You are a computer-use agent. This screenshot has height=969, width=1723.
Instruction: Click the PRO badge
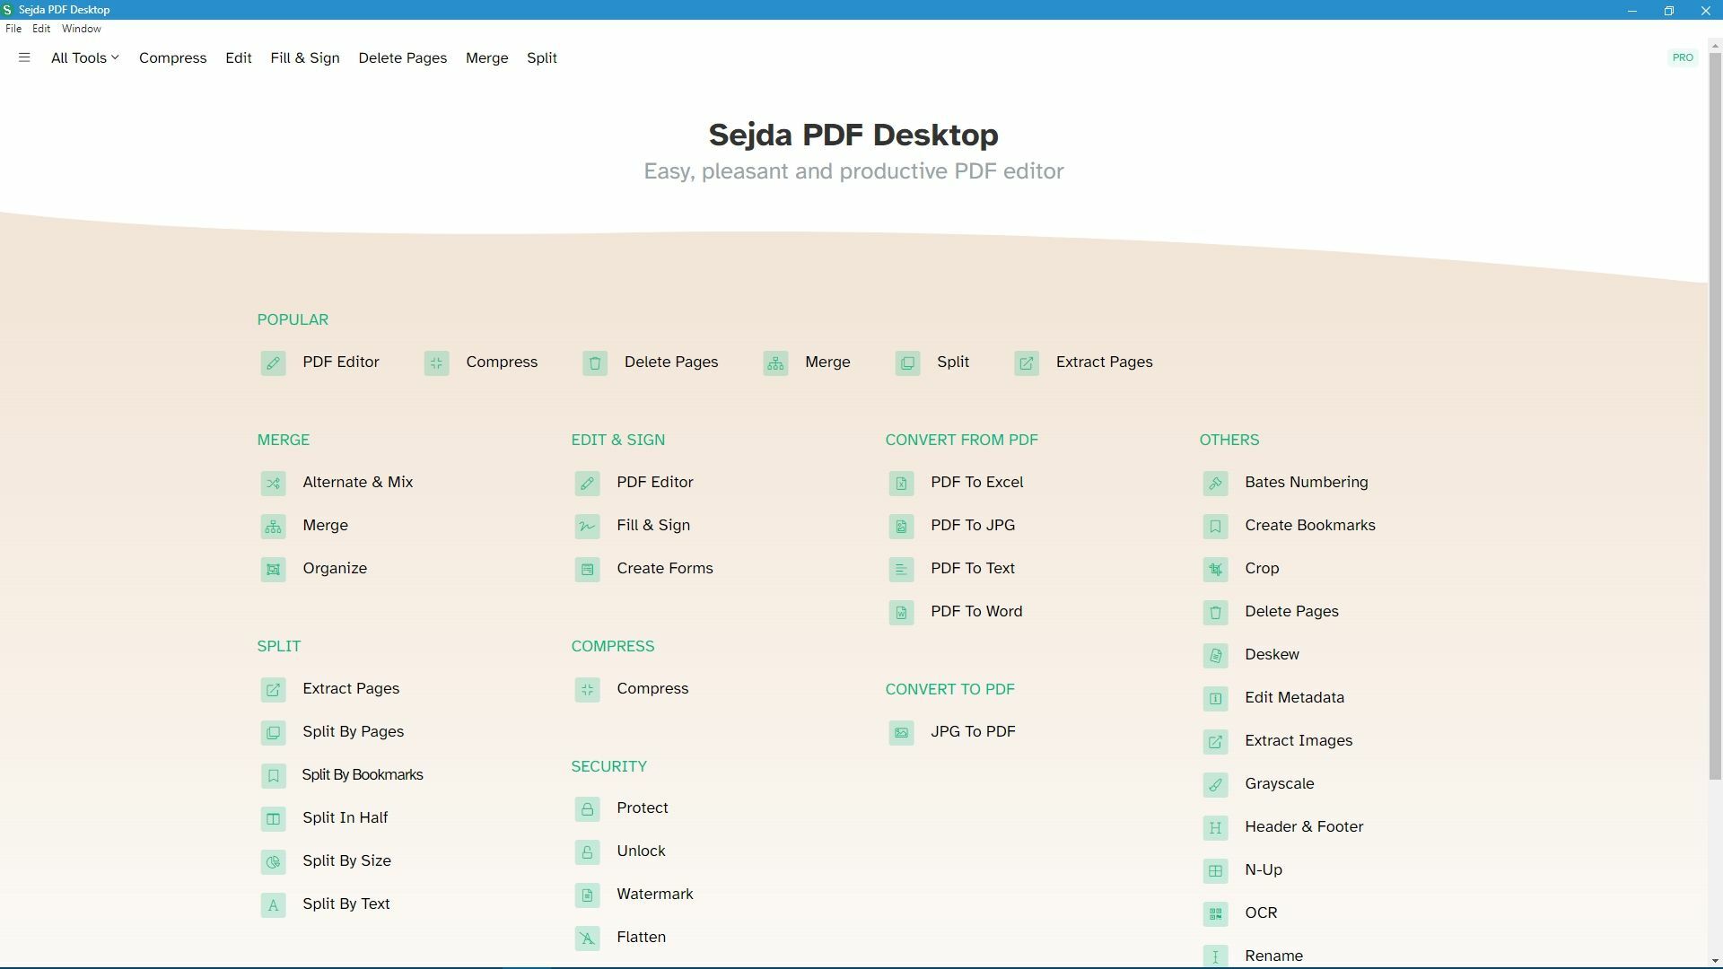[x=1683, y=57]
